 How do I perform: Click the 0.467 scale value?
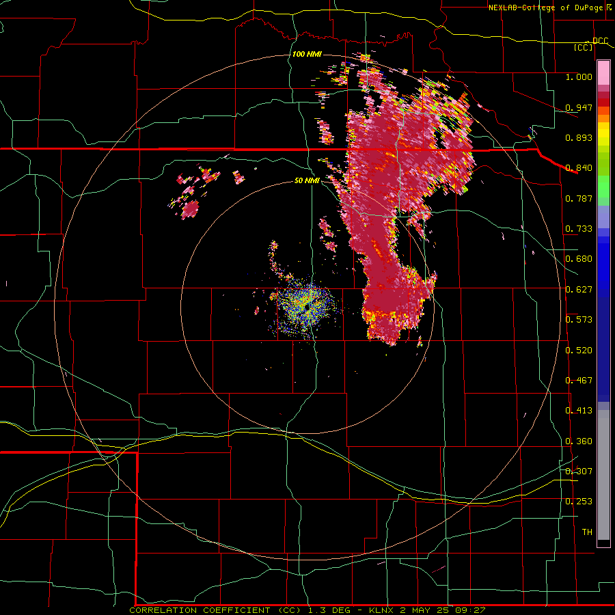click(579, 381)
